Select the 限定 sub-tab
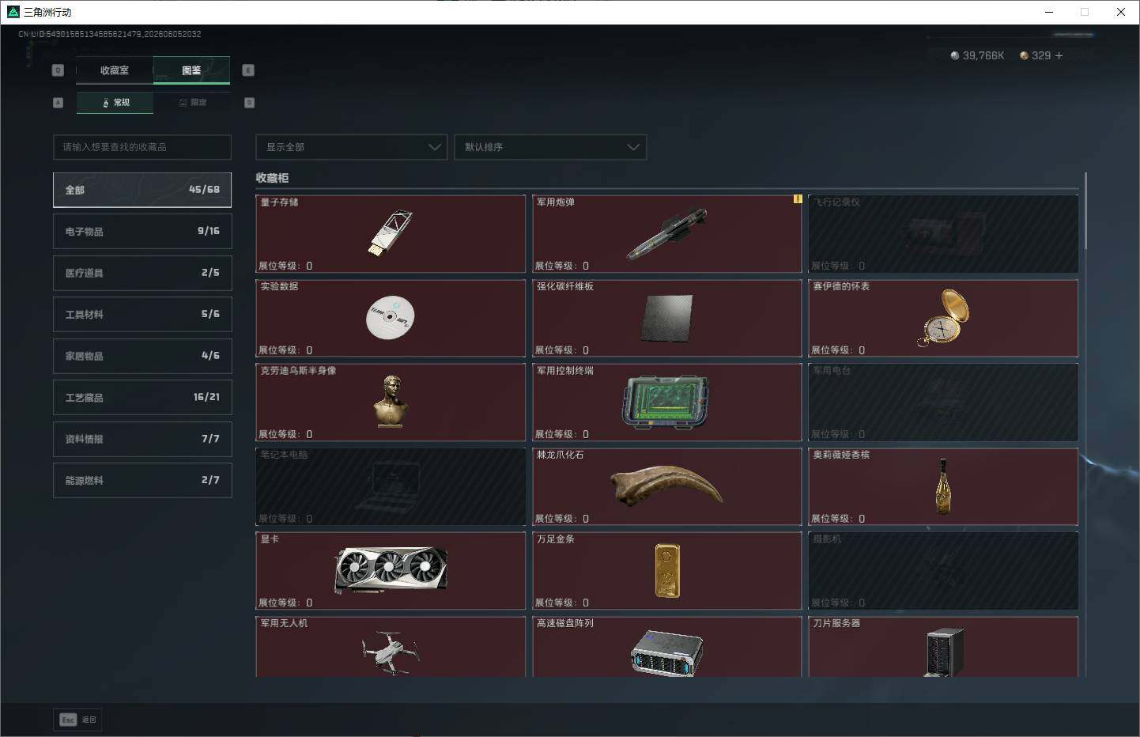Viewport: 1140px width, 737px height. [x=192, y=103]
